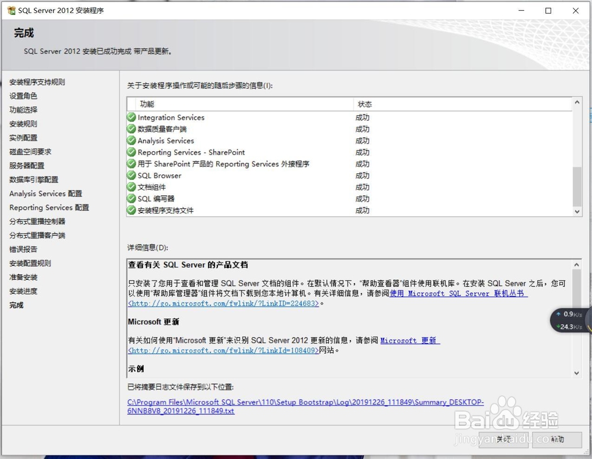The width and height of the screenshot is (592, 459).
Task: Select the 安装规则 step
Action: tap(23, 124)
